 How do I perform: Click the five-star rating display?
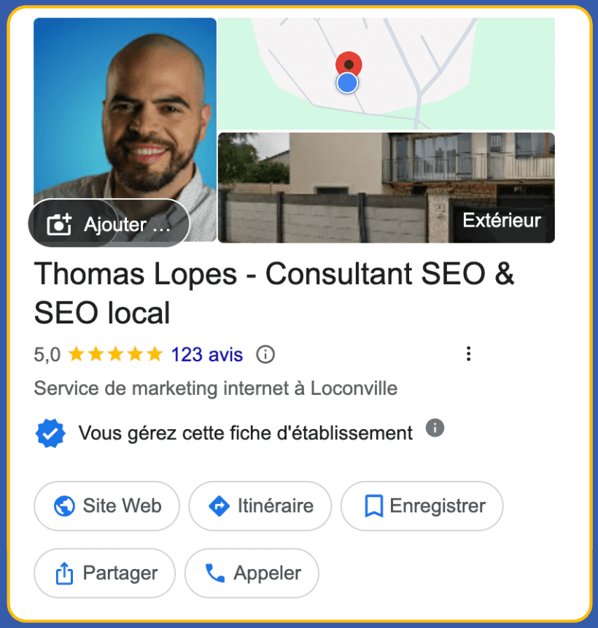[x=115, y=355]
